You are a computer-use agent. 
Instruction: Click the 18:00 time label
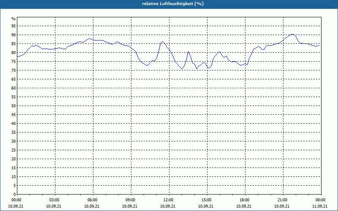tap(245, 200)
